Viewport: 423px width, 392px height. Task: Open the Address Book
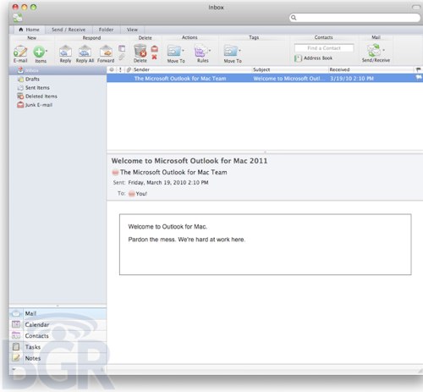(314, 58)
